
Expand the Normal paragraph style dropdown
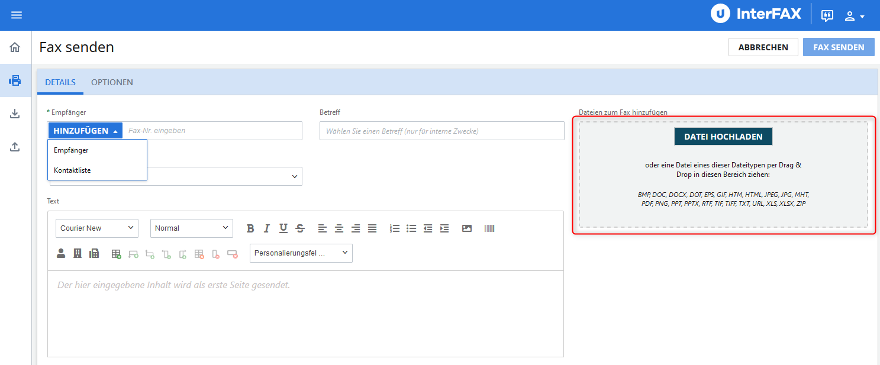tap(192, 228)
